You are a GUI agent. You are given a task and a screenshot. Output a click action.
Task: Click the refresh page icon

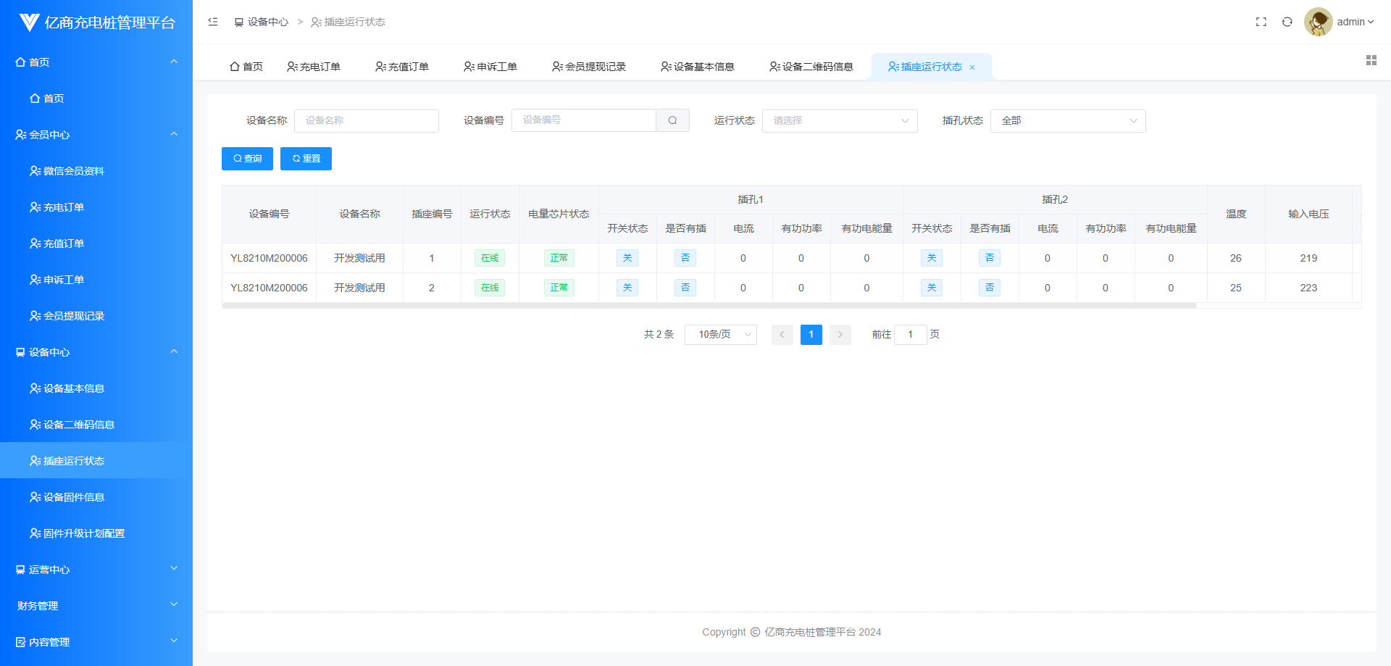tap(1287, 22)
